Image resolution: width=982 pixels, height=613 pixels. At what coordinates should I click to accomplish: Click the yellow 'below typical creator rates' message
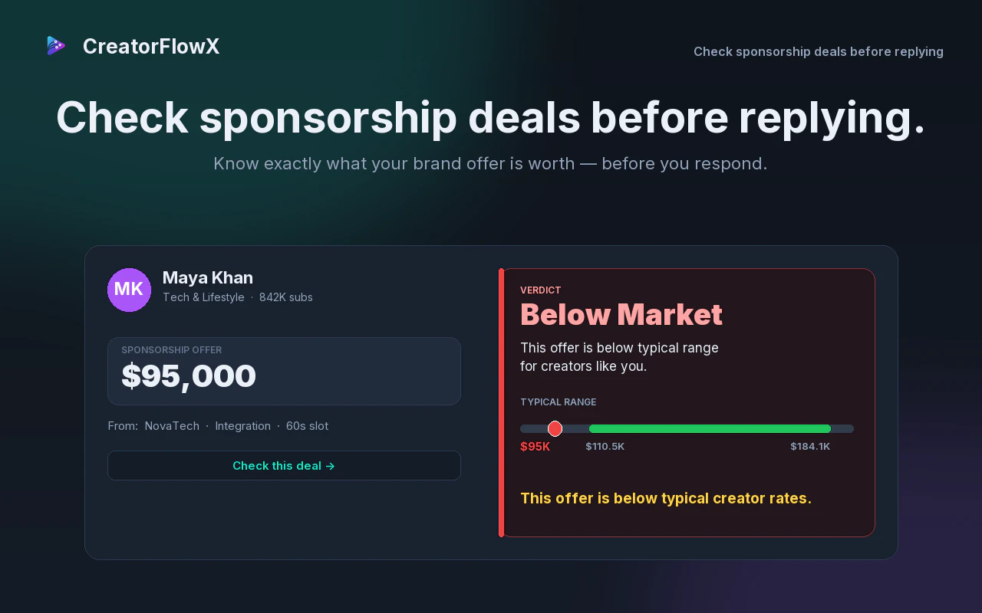(x=666, y=498)
